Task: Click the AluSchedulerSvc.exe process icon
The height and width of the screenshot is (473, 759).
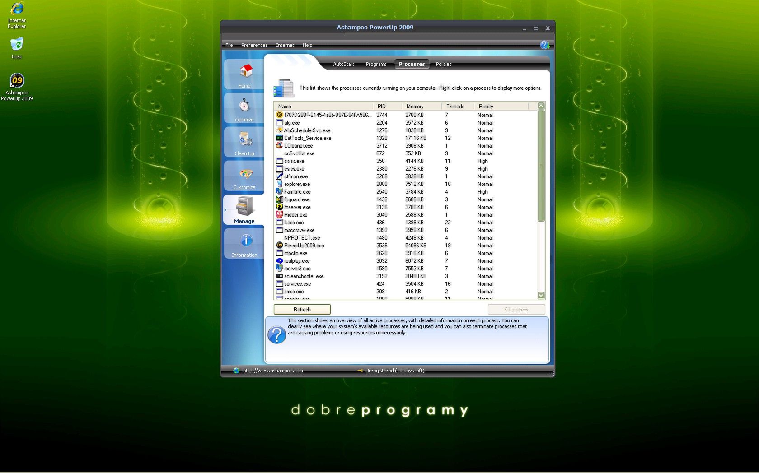Action: (x=280, y=130)
